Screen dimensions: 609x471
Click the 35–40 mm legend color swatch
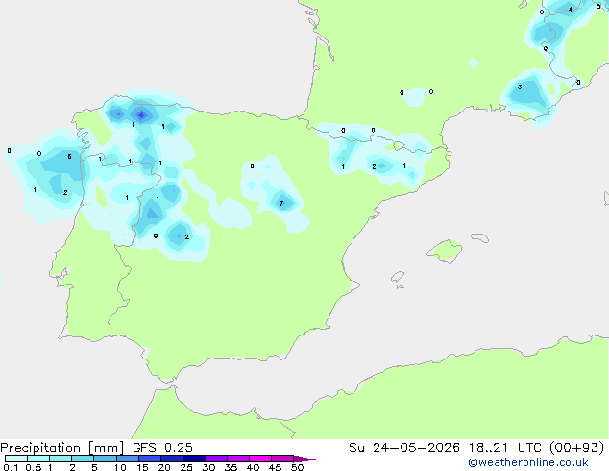click(x=237, y=459)
